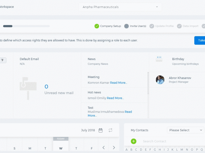
Task: Click the Upcoming birthdays subtitle
Action: coord(185,64)
